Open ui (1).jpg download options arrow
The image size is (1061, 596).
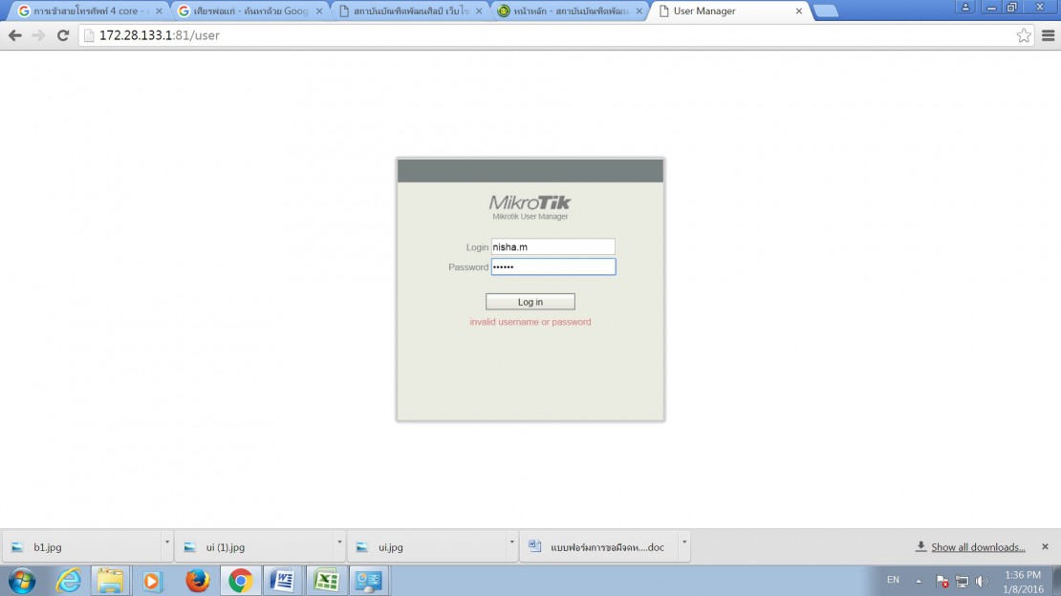[339, 543]
